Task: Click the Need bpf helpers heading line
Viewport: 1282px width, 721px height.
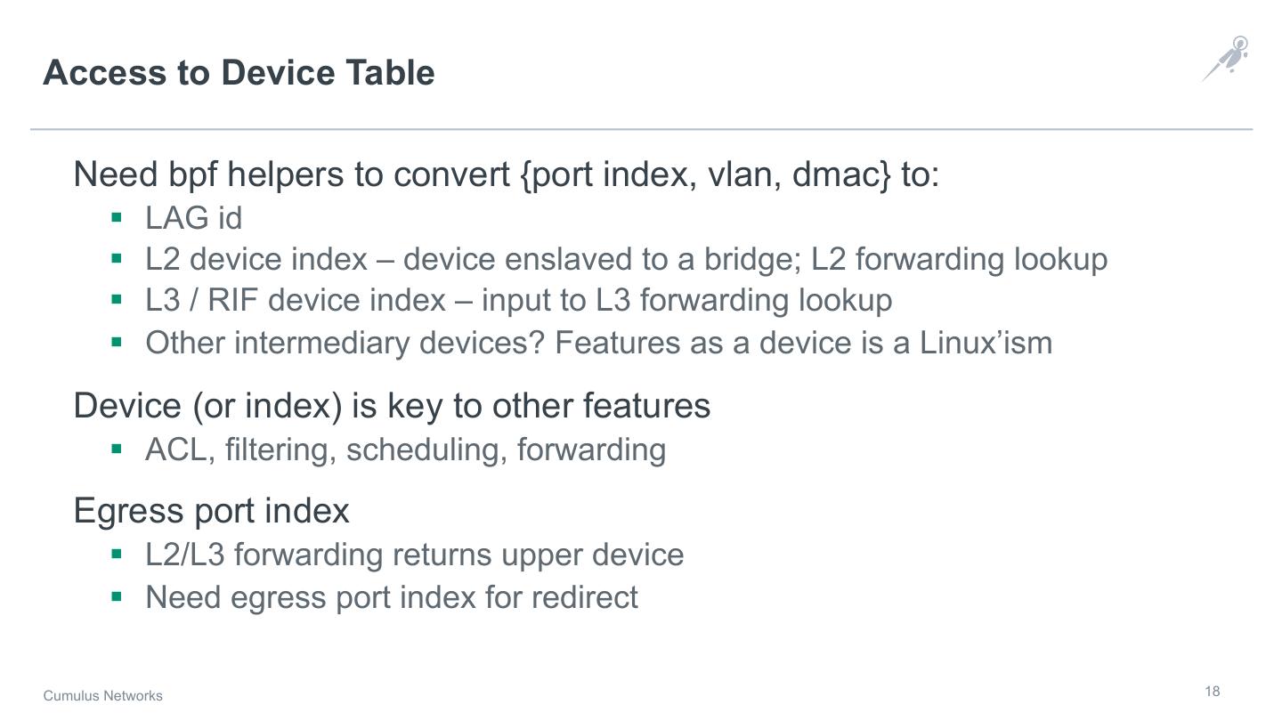Action: pos(506,174)
